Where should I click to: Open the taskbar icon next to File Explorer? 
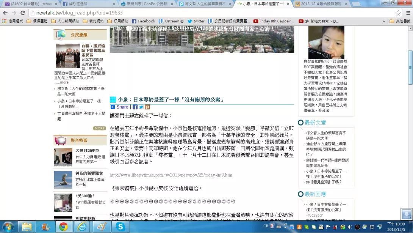[45, 227]
